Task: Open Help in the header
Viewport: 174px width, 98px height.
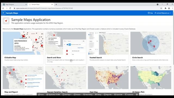Action: tap(150, 13)
